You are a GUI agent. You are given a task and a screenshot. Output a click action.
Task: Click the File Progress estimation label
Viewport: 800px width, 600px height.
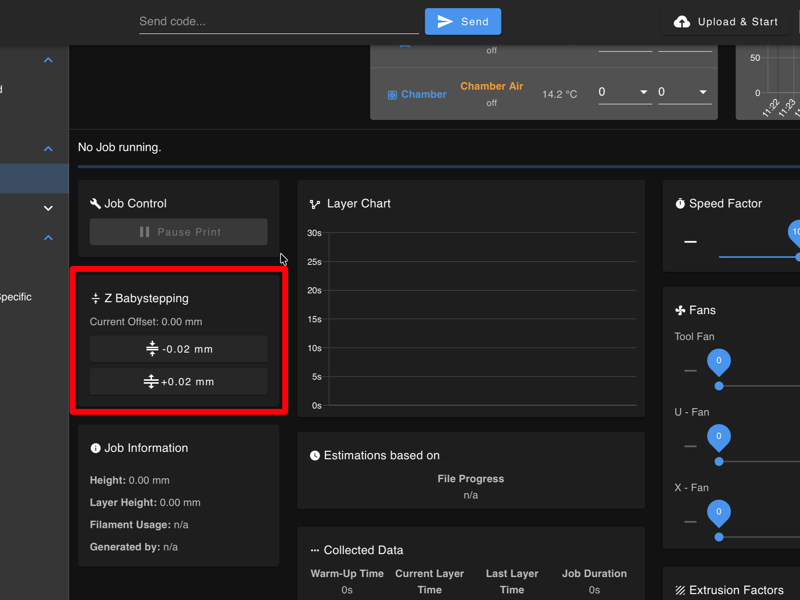click(471, 479)
